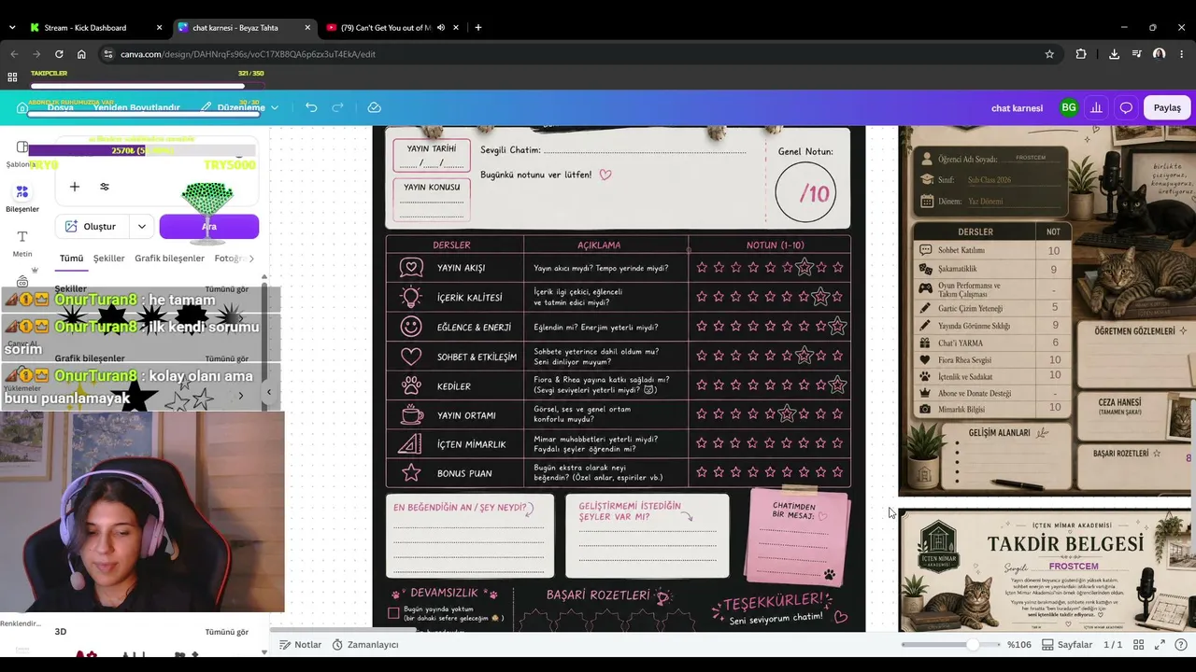Redo the last undone action
1196x672 pixels.
pyautogui.click(x=338, y=107)
